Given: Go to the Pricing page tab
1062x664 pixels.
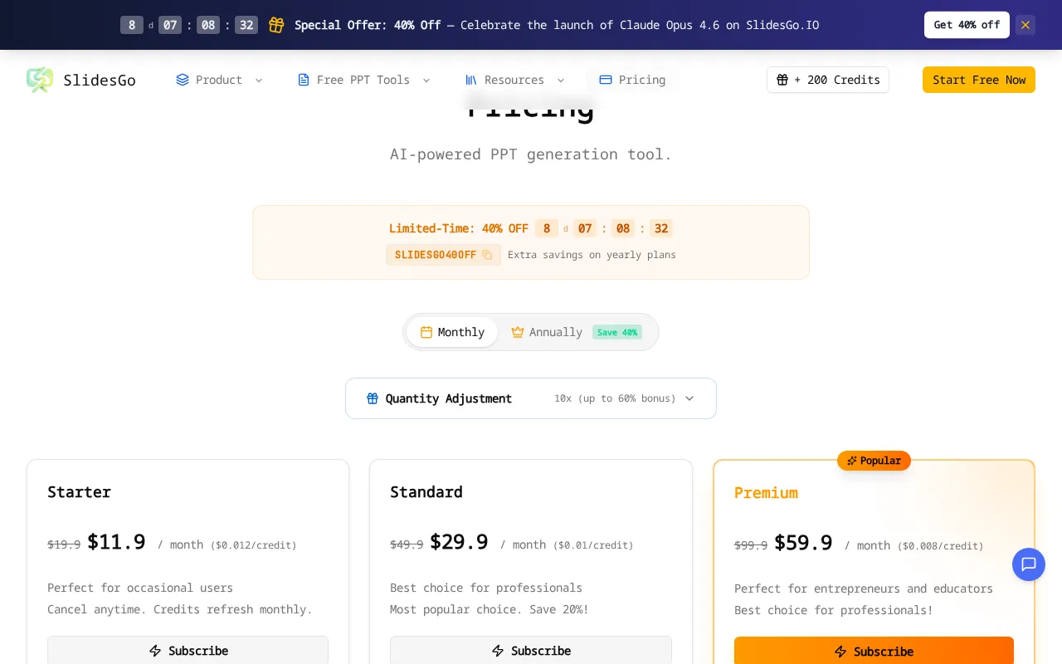Looking at the screenshot, I should click(x=632, y=80).
